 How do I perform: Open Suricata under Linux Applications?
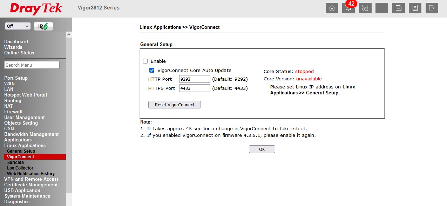point(15,162)
